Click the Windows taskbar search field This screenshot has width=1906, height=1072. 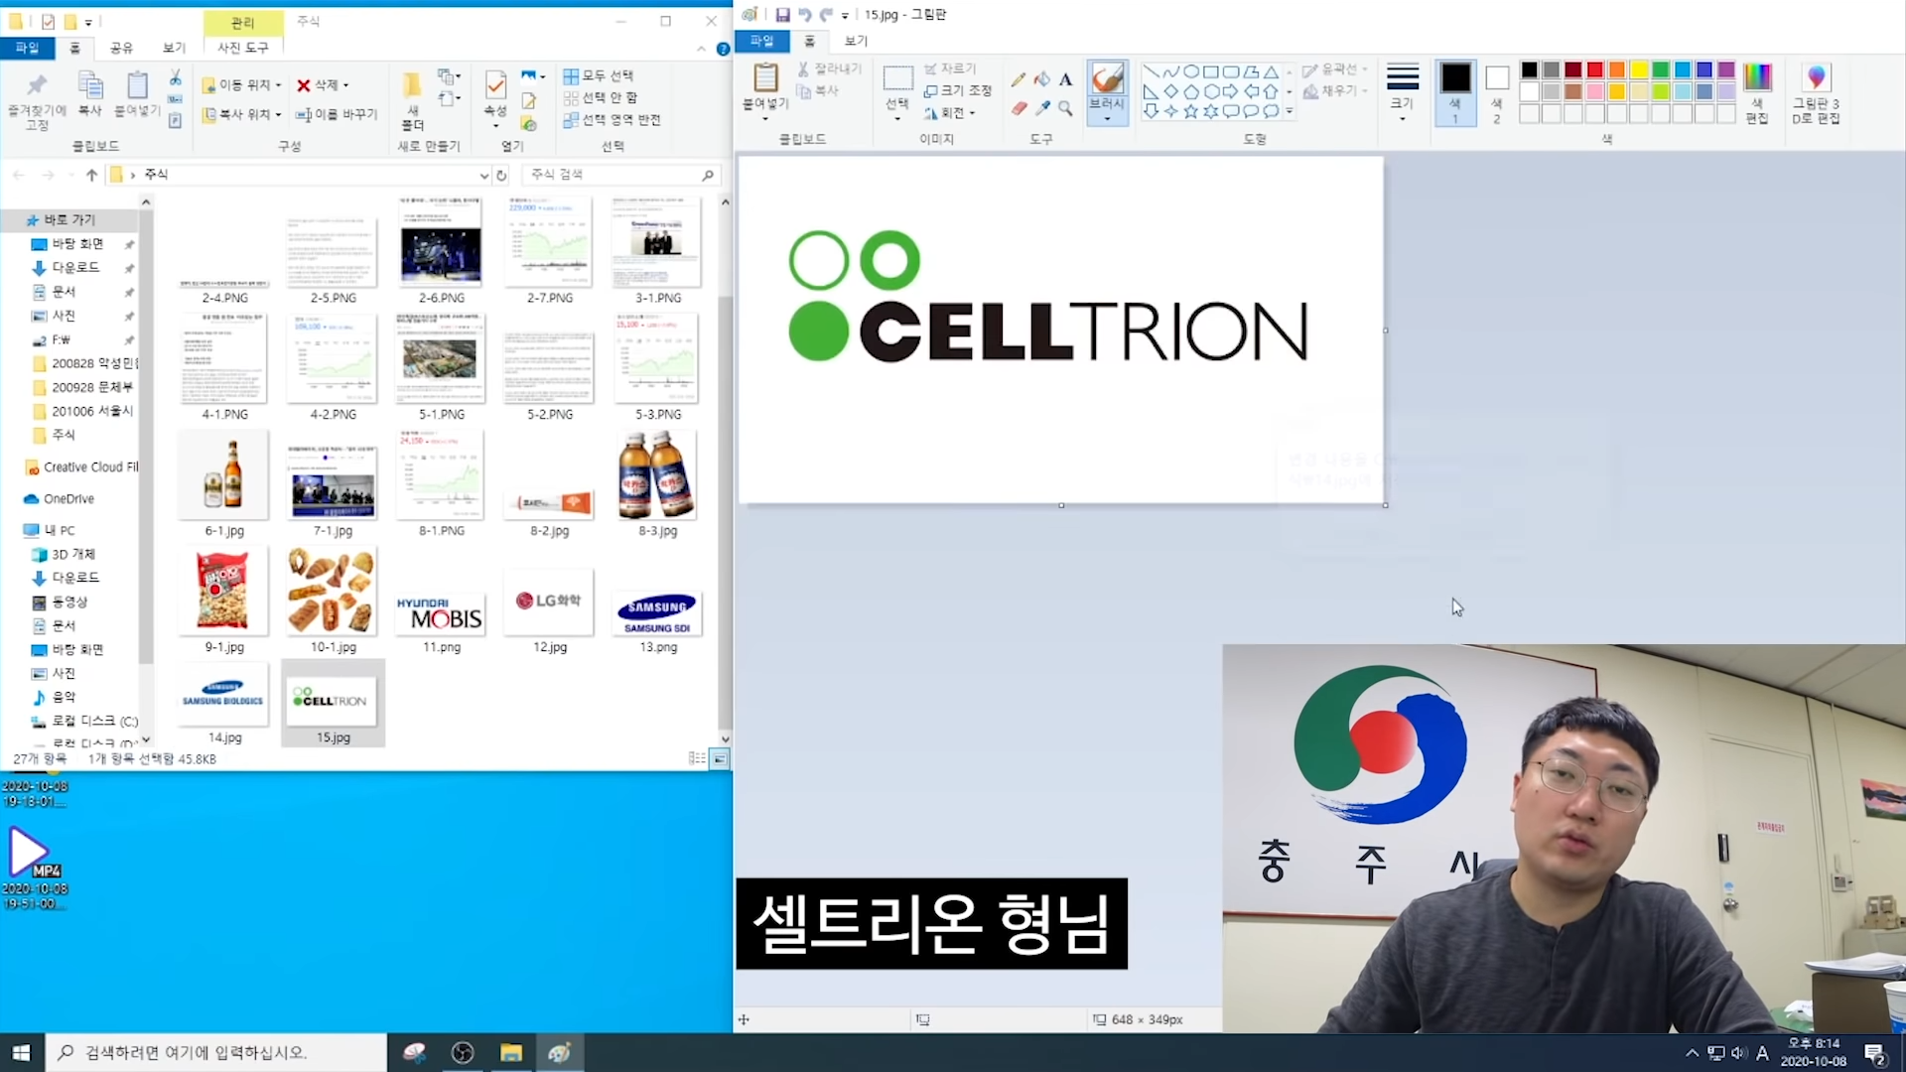pyautogui.click(x=216, y=1053)
